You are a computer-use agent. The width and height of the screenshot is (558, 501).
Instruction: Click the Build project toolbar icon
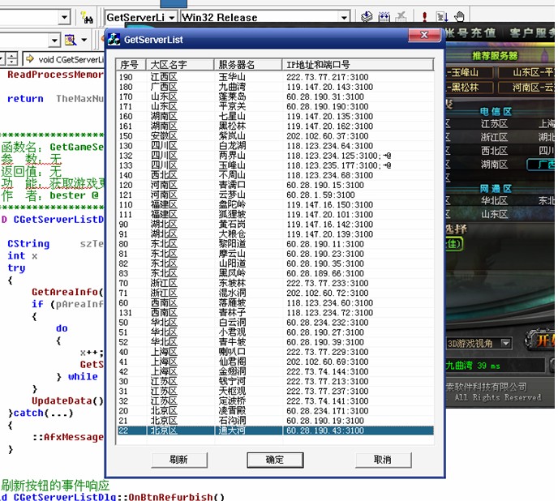pos(384,17)
